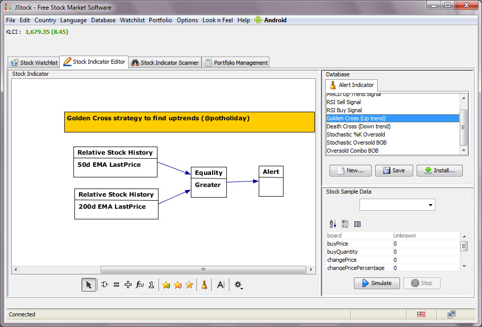Image resolution: width=482 pixels, height=327 pixels.
Task: Open the Language menu
Action: pos(73,20)
